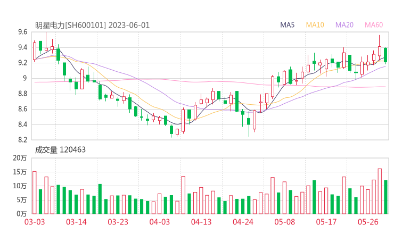394x234 pixels.
Task: Click the MA20 legend label
Action: pyautogui.click(x=344, y=25)
